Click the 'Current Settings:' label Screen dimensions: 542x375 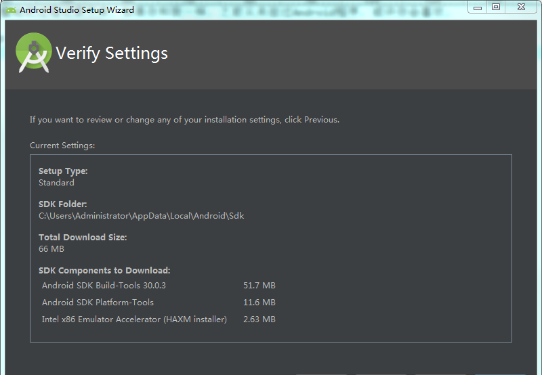62,146
